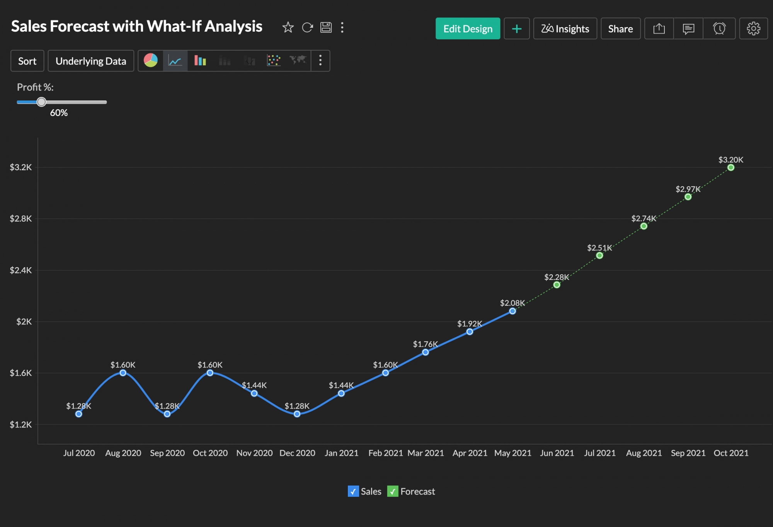Mark the report as favorite with the star
The image size is (773, 527).
(288, 27)
